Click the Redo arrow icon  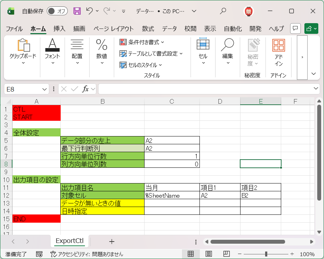[107, 11]
